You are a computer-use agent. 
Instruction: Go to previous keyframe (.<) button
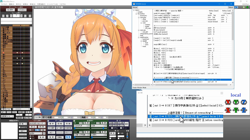pyautogui.click(x=7, y=16)
